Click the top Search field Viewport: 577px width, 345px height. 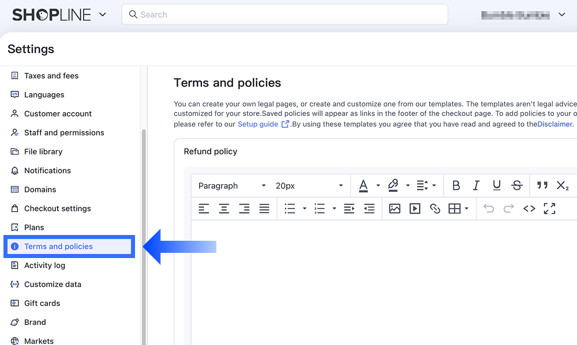[x=284, y=14]
